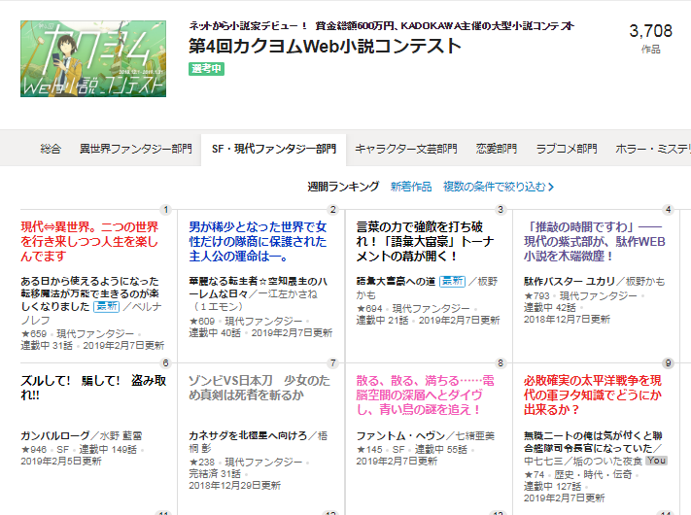The image size is (691, 515).
Task: Open catchphrase ゾンビVS日本刀 少女のため
Action: click(x=259, y=388)
